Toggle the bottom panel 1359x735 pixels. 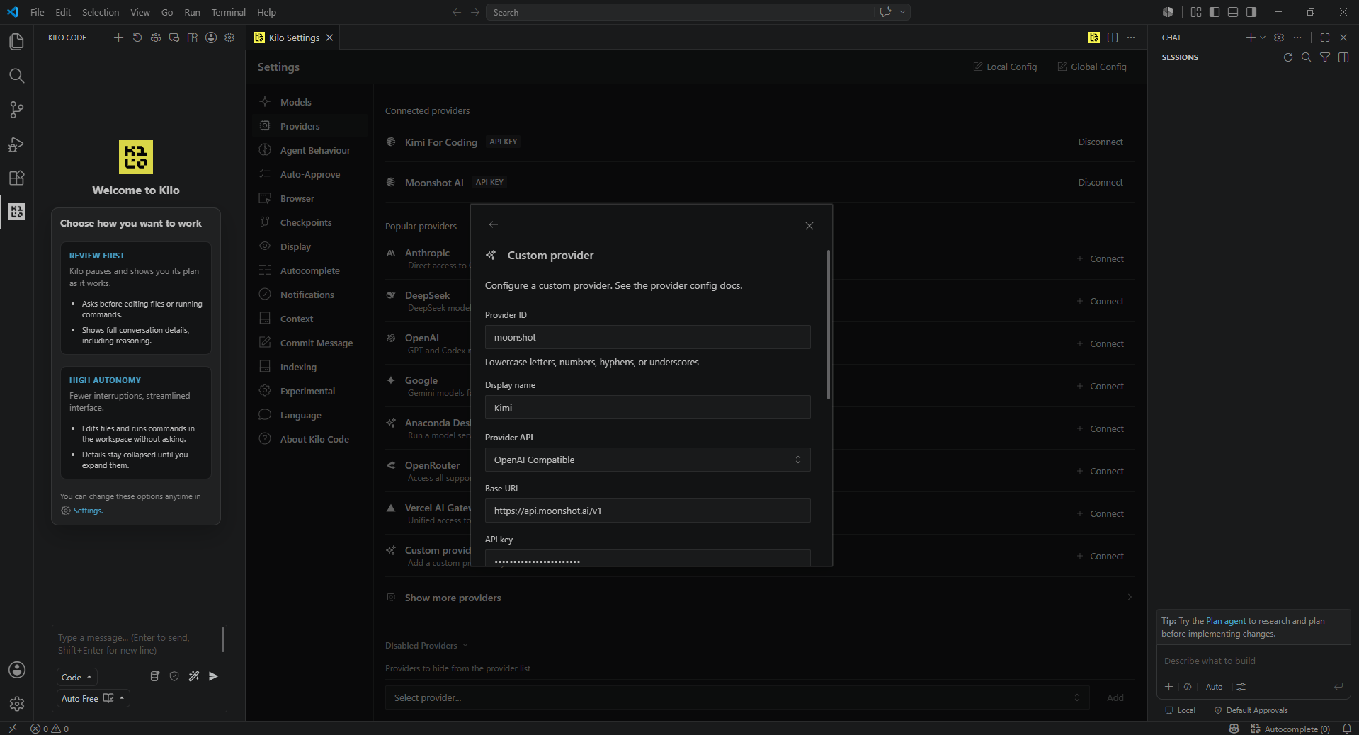(x=1232, y=12)
